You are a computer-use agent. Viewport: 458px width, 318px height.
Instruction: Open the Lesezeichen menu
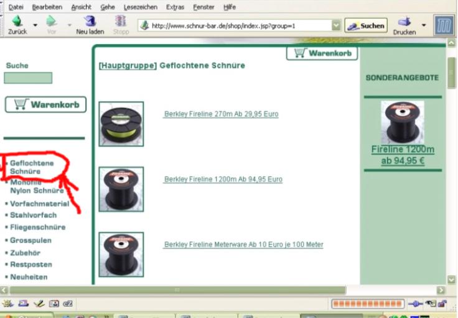click(141, 7)
